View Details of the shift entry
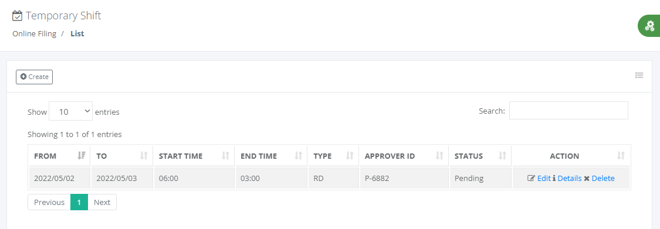This screenshot has width=660, height=229. (x=567, y=178)
